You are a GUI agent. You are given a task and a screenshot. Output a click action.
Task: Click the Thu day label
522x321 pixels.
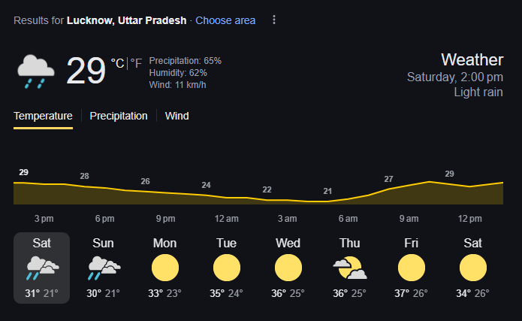click(x=349, y=243)
